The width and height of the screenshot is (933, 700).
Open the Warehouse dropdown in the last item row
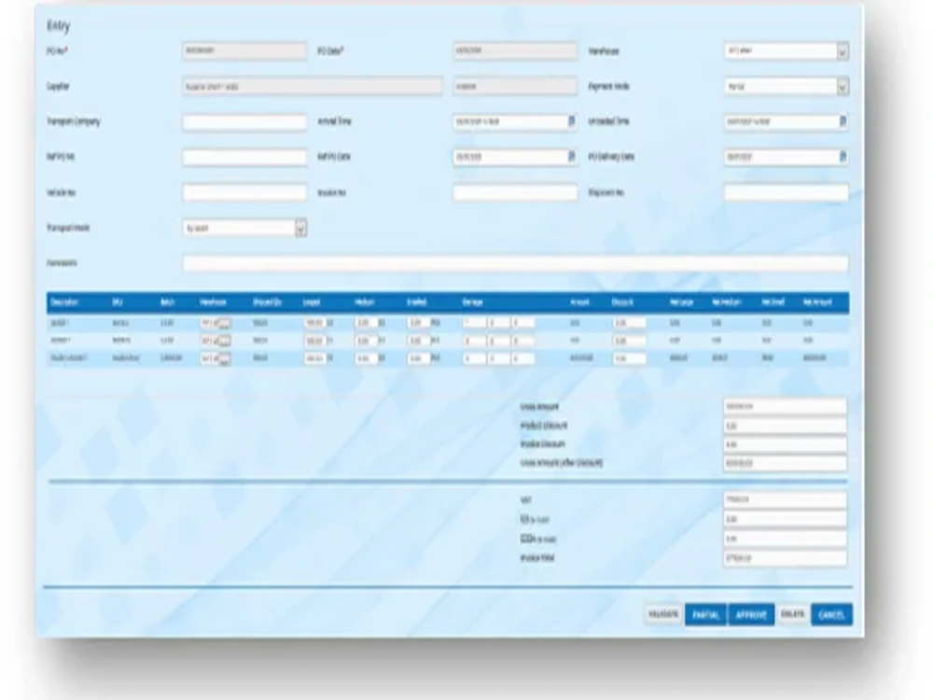[x=224, y=359]
